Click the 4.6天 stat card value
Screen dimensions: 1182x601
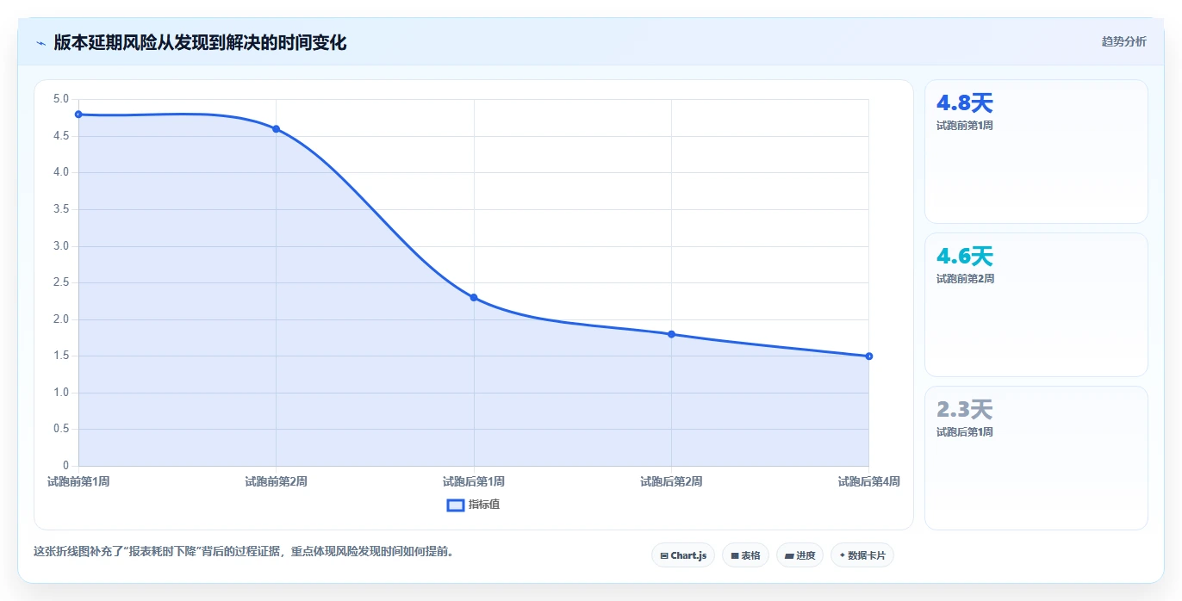(x=965, y=257)
